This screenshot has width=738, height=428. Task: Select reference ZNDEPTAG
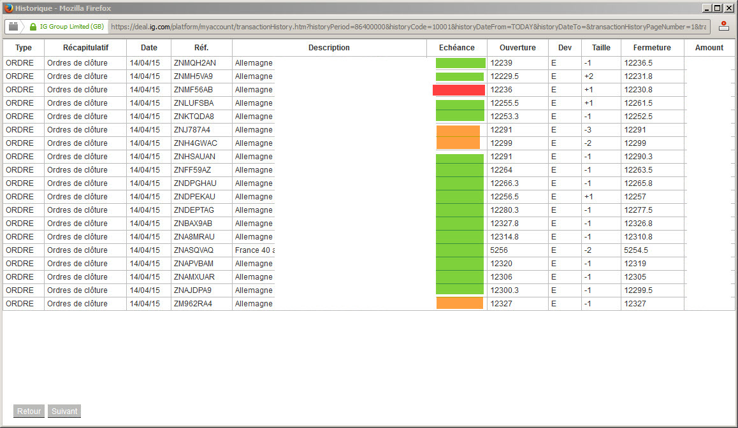(x=194, y=210)
